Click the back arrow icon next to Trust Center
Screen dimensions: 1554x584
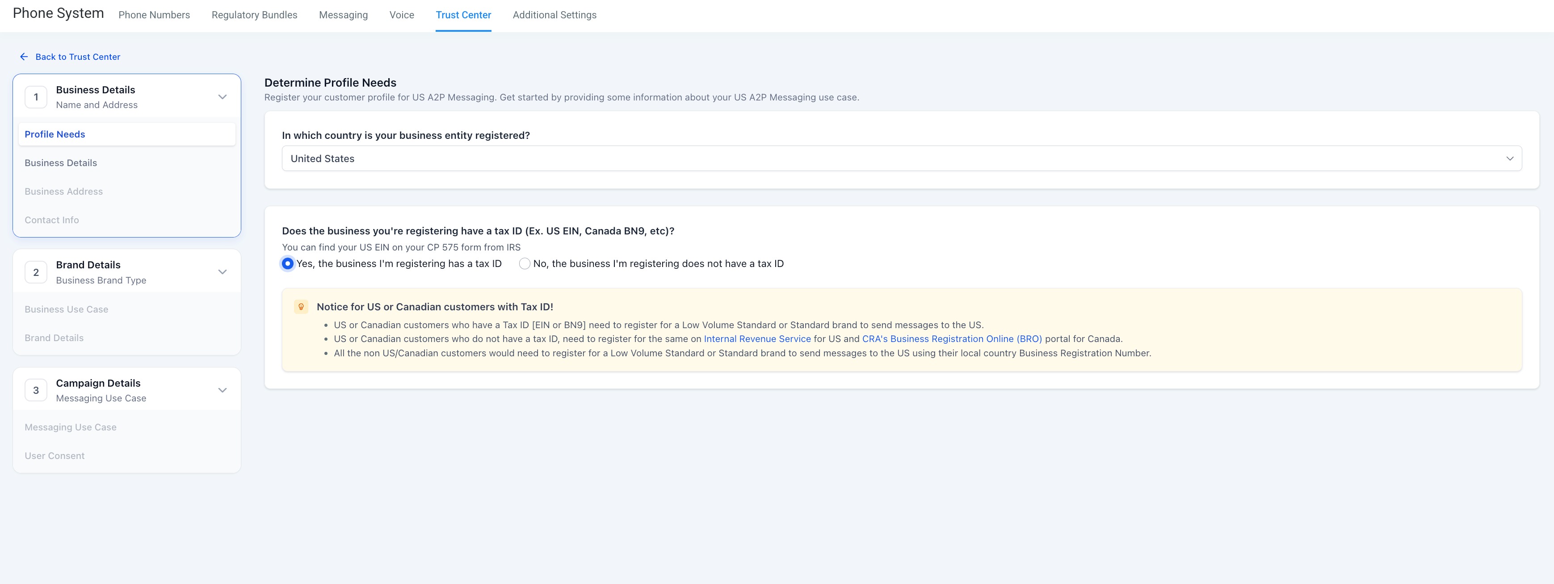click(24, 56)
